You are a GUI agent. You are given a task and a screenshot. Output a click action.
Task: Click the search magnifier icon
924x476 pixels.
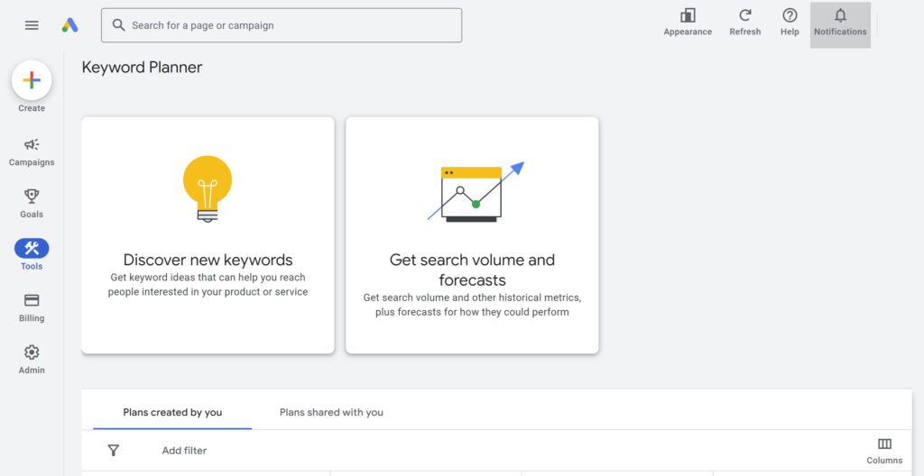[x=118, y=25]
